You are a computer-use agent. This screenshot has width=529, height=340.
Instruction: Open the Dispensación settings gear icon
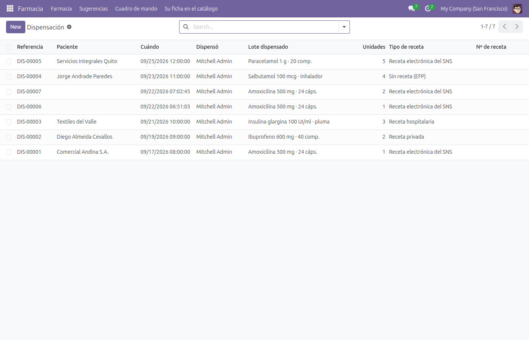click(x=69, y=27)
